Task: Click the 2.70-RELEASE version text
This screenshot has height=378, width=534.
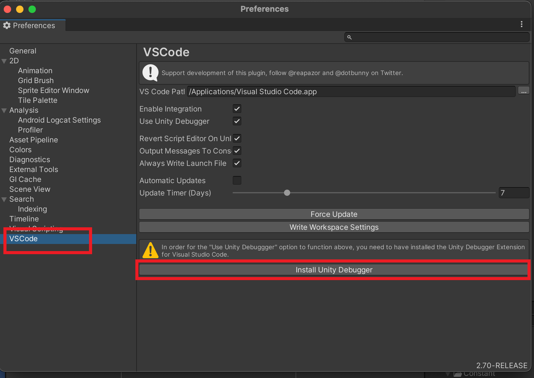Action: tap(502, 365)
